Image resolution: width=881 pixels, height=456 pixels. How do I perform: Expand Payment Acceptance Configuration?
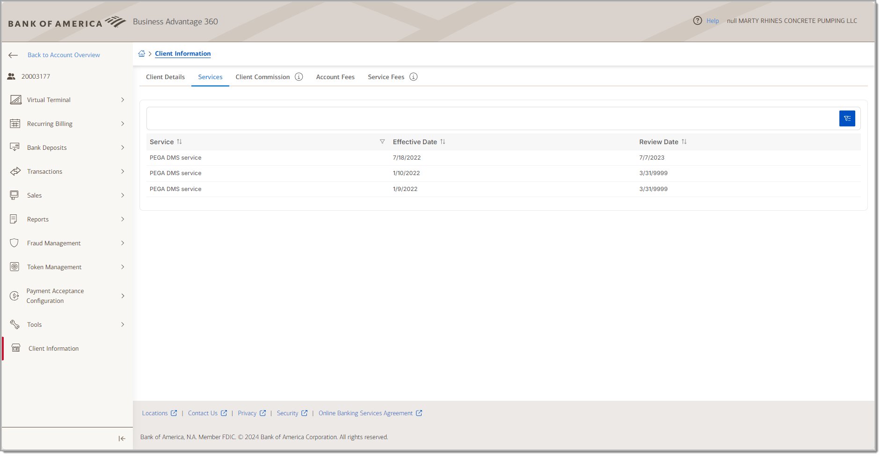tap(122, 295)
